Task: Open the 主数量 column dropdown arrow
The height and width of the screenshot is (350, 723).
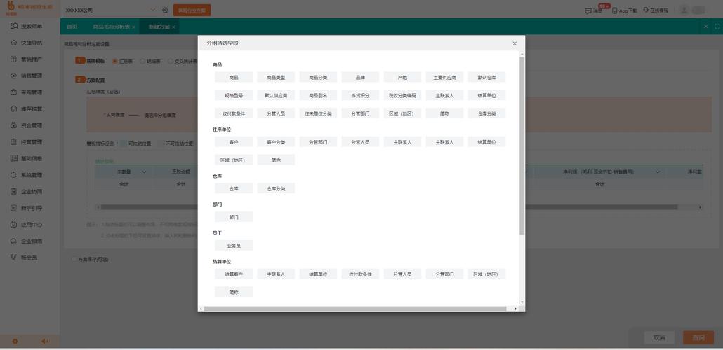Action: pos(145,171)
